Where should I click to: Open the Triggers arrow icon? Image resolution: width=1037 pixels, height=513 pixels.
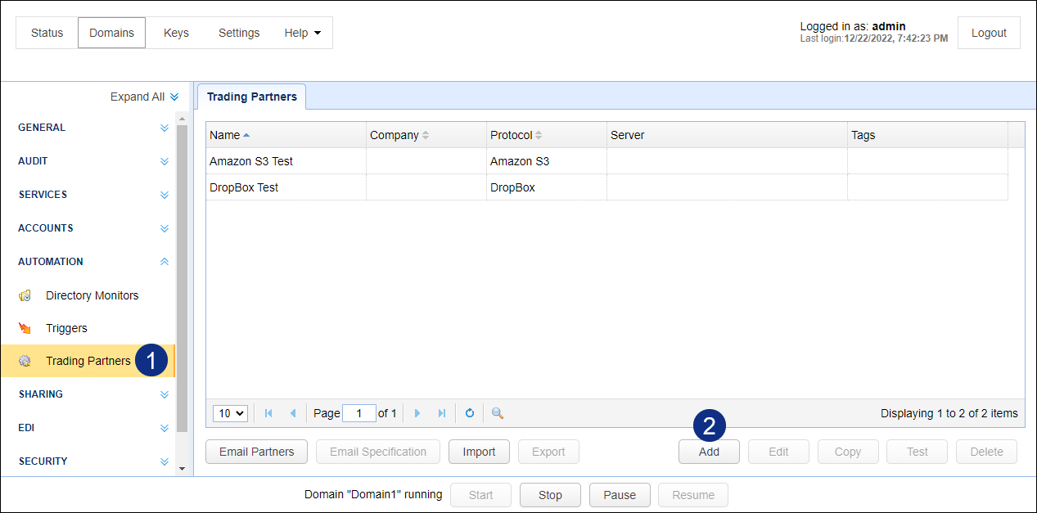click(x=25, y=328)
